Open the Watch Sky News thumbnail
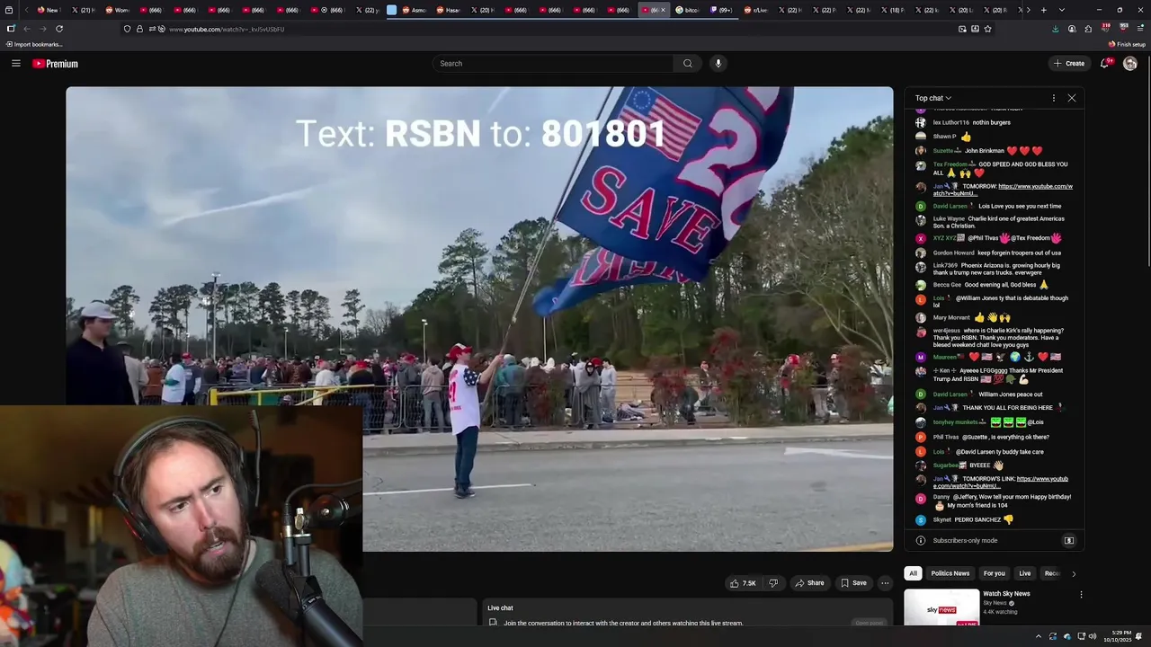Image resolution: width=1151 pixels, height=647 pixels. point(941,607)
